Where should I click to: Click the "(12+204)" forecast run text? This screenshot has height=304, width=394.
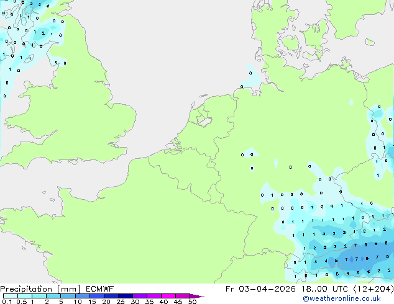(x=373, y=289)
